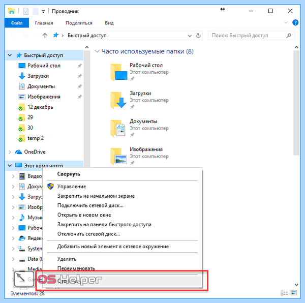Expand the System drive tree node

click(x=13, y=249)
